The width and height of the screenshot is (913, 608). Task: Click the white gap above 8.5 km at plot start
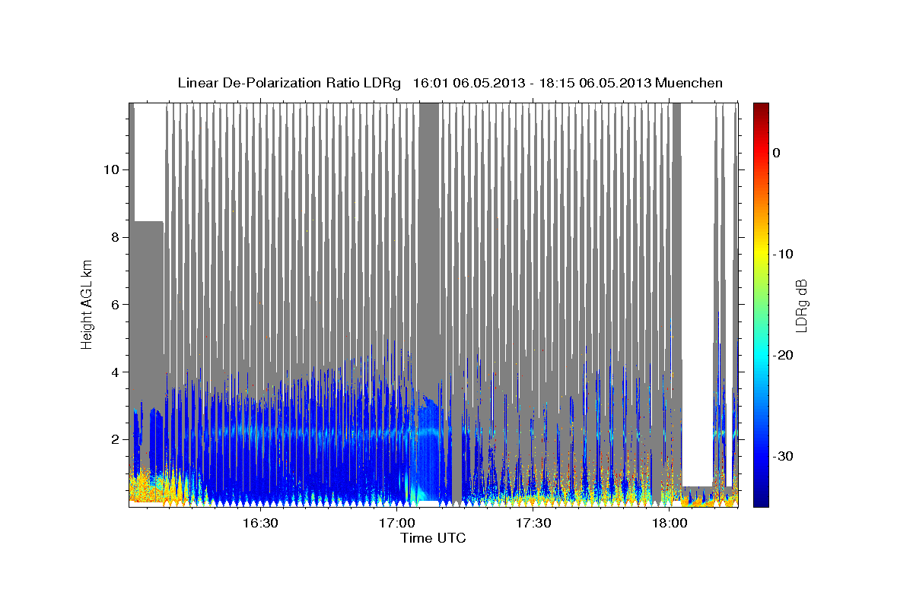[149, 162]
